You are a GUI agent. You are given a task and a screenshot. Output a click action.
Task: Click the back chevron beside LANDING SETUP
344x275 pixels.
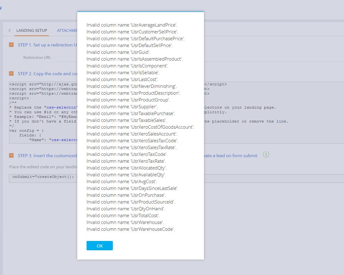point(10,31)
